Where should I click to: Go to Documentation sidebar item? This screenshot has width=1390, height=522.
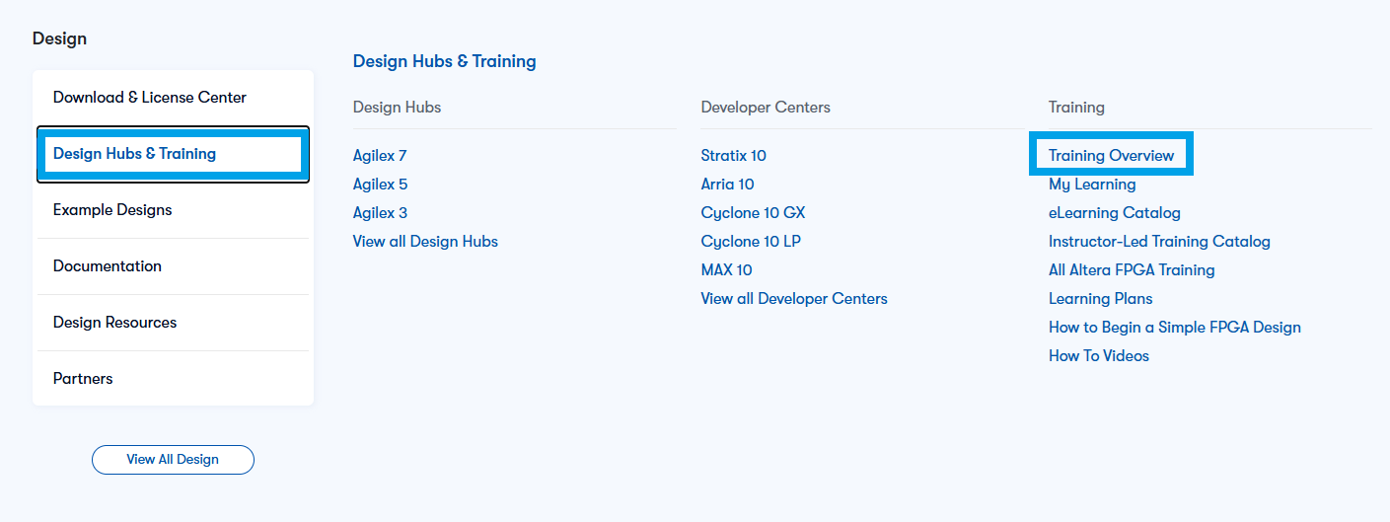[108, 266]
